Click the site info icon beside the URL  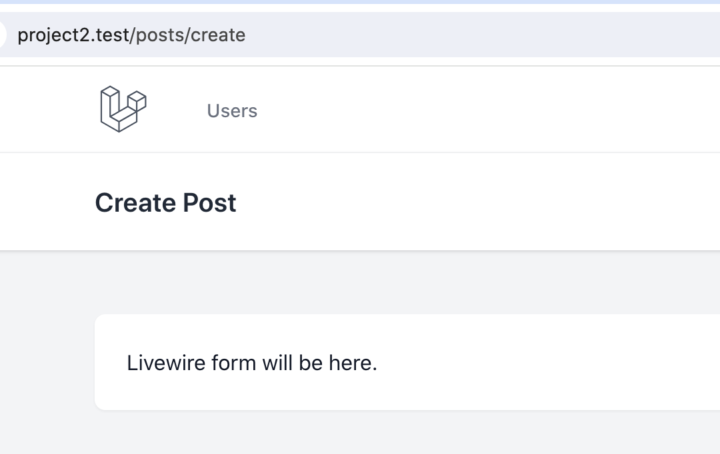[2, 35]
